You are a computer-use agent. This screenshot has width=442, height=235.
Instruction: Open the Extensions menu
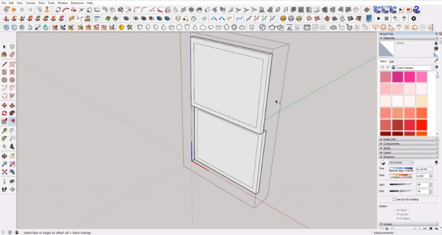(77, 3)
